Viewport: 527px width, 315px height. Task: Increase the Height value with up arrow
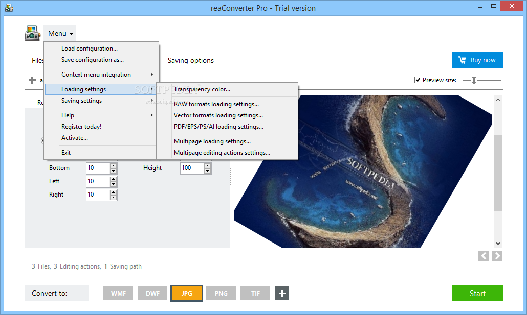pyautogui.click(x=207, y=165)
